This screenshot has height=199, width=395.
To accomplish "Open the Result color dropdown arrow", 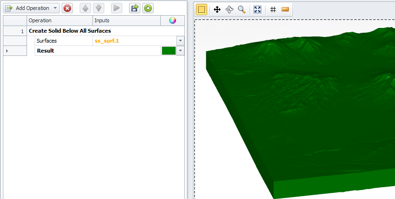I will point(180,51).
